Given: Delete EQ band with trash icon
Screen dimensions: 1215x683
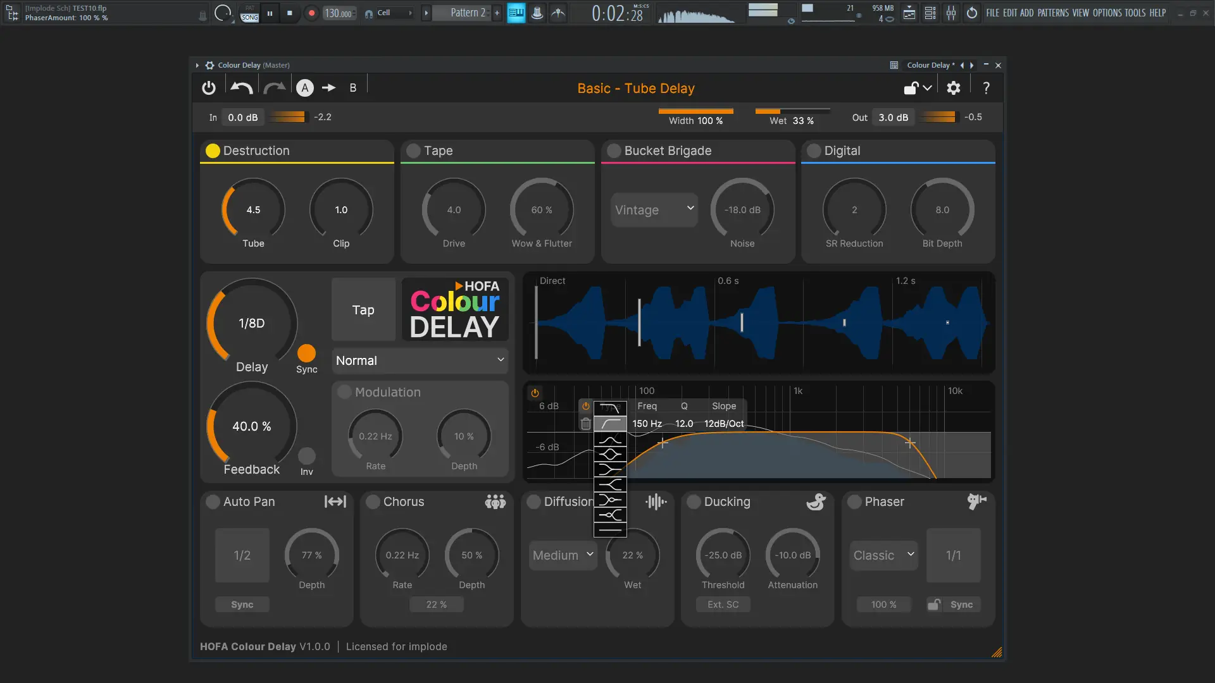Looking at the screenshot, I should point(586,424).
